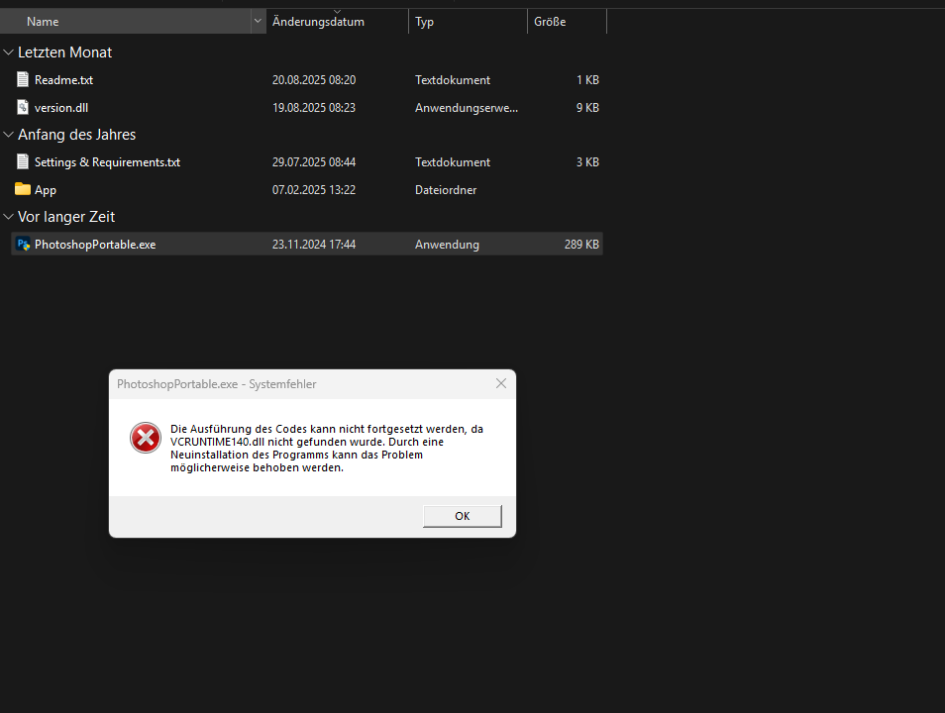Confirm the error dialog with OK

463,516
